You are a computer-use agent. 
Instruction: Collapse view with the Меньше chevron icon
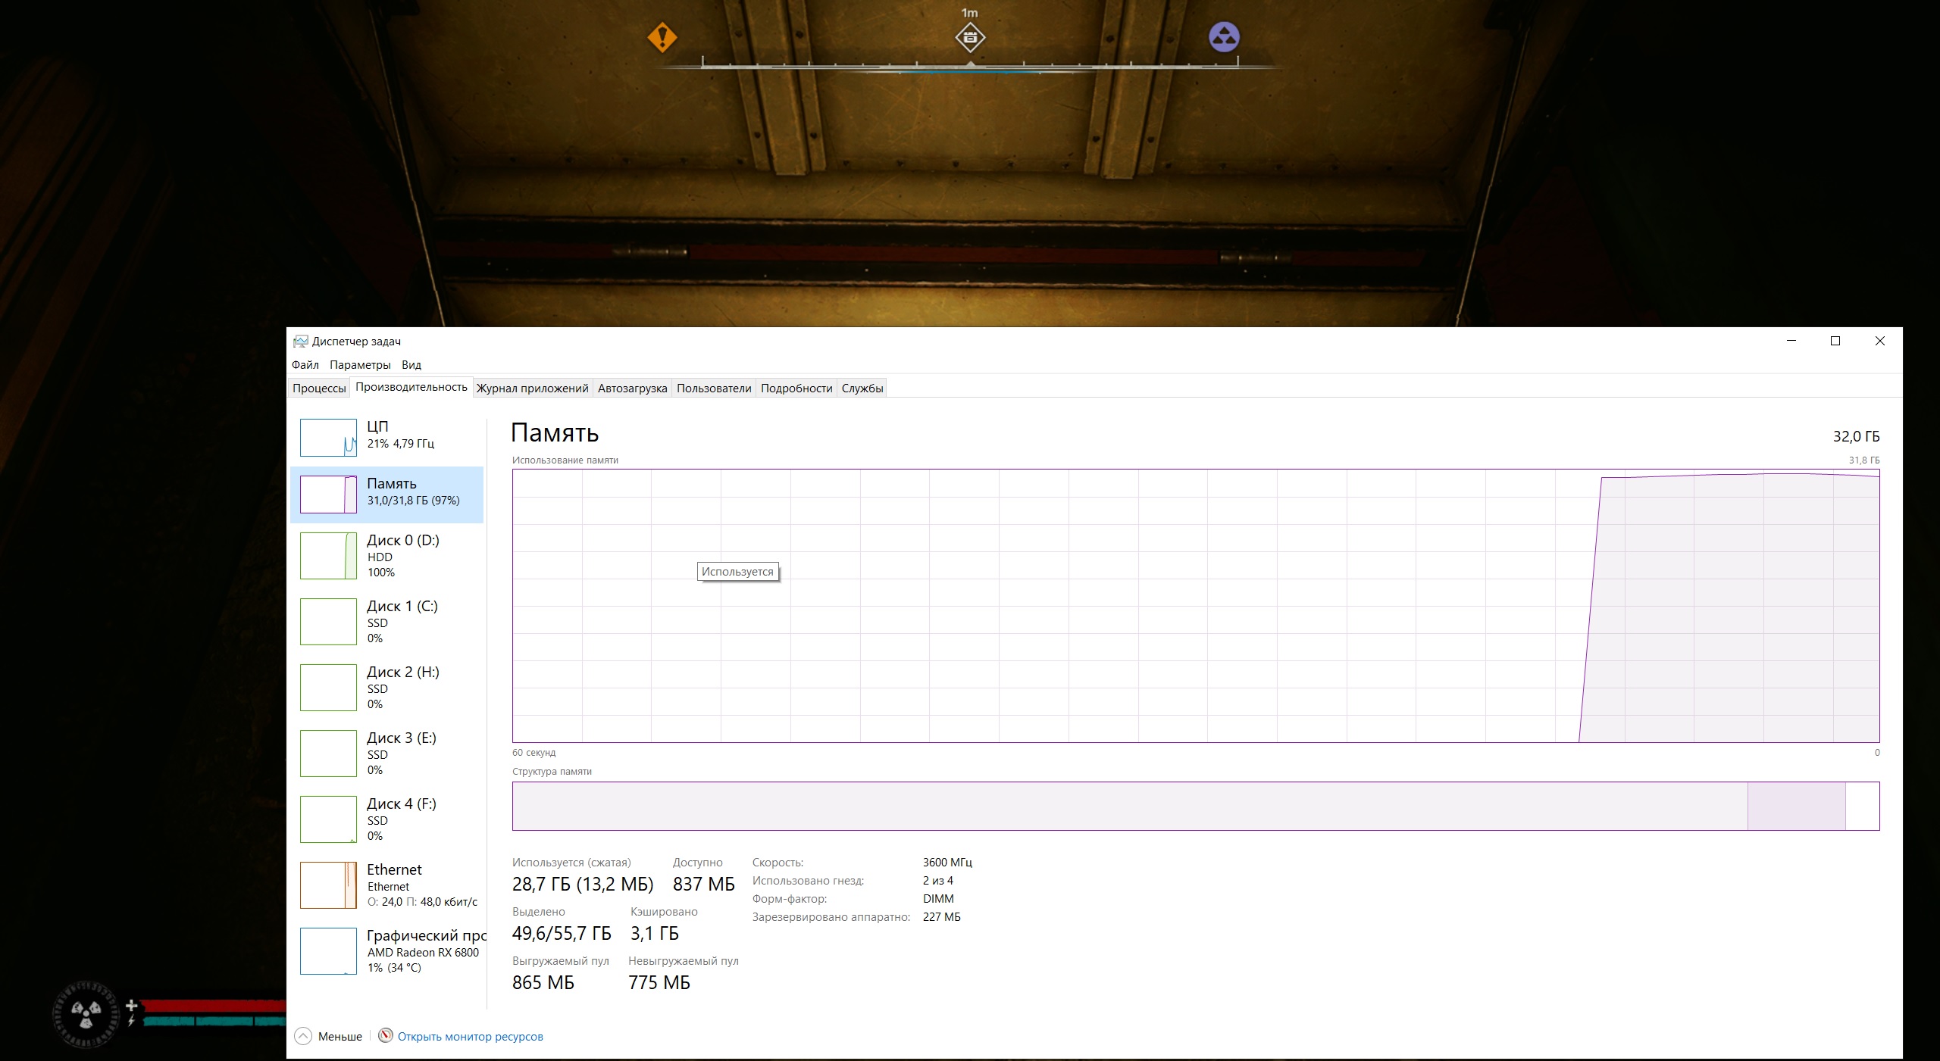[x=303, y=1036]
